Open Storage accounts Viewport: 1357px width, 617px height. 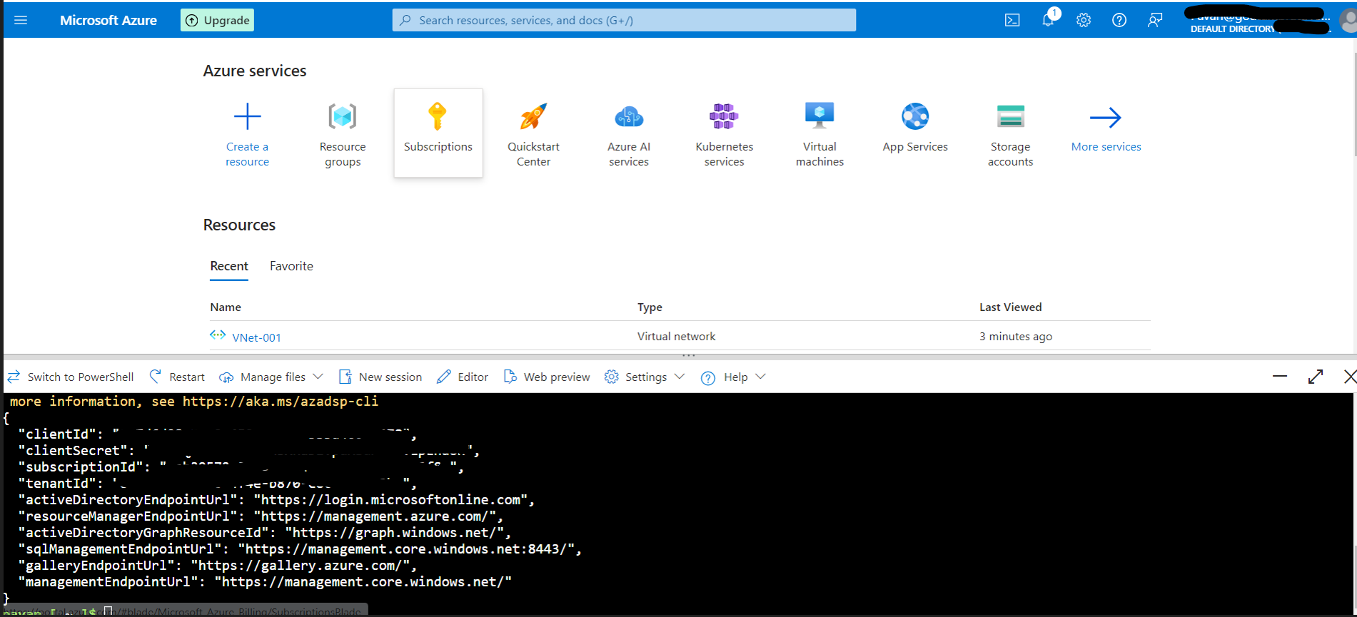pos(1010,133)
